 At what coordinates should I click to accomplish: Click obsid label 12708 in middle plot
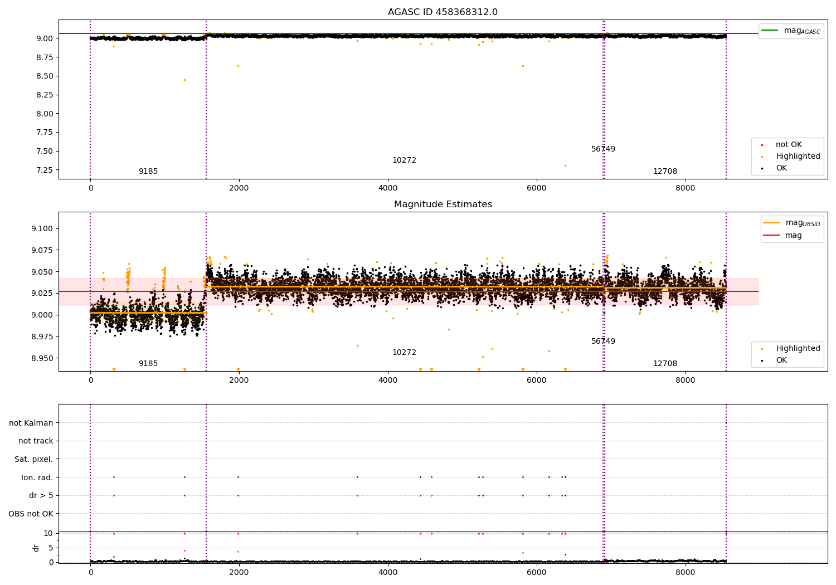(665, 364)
